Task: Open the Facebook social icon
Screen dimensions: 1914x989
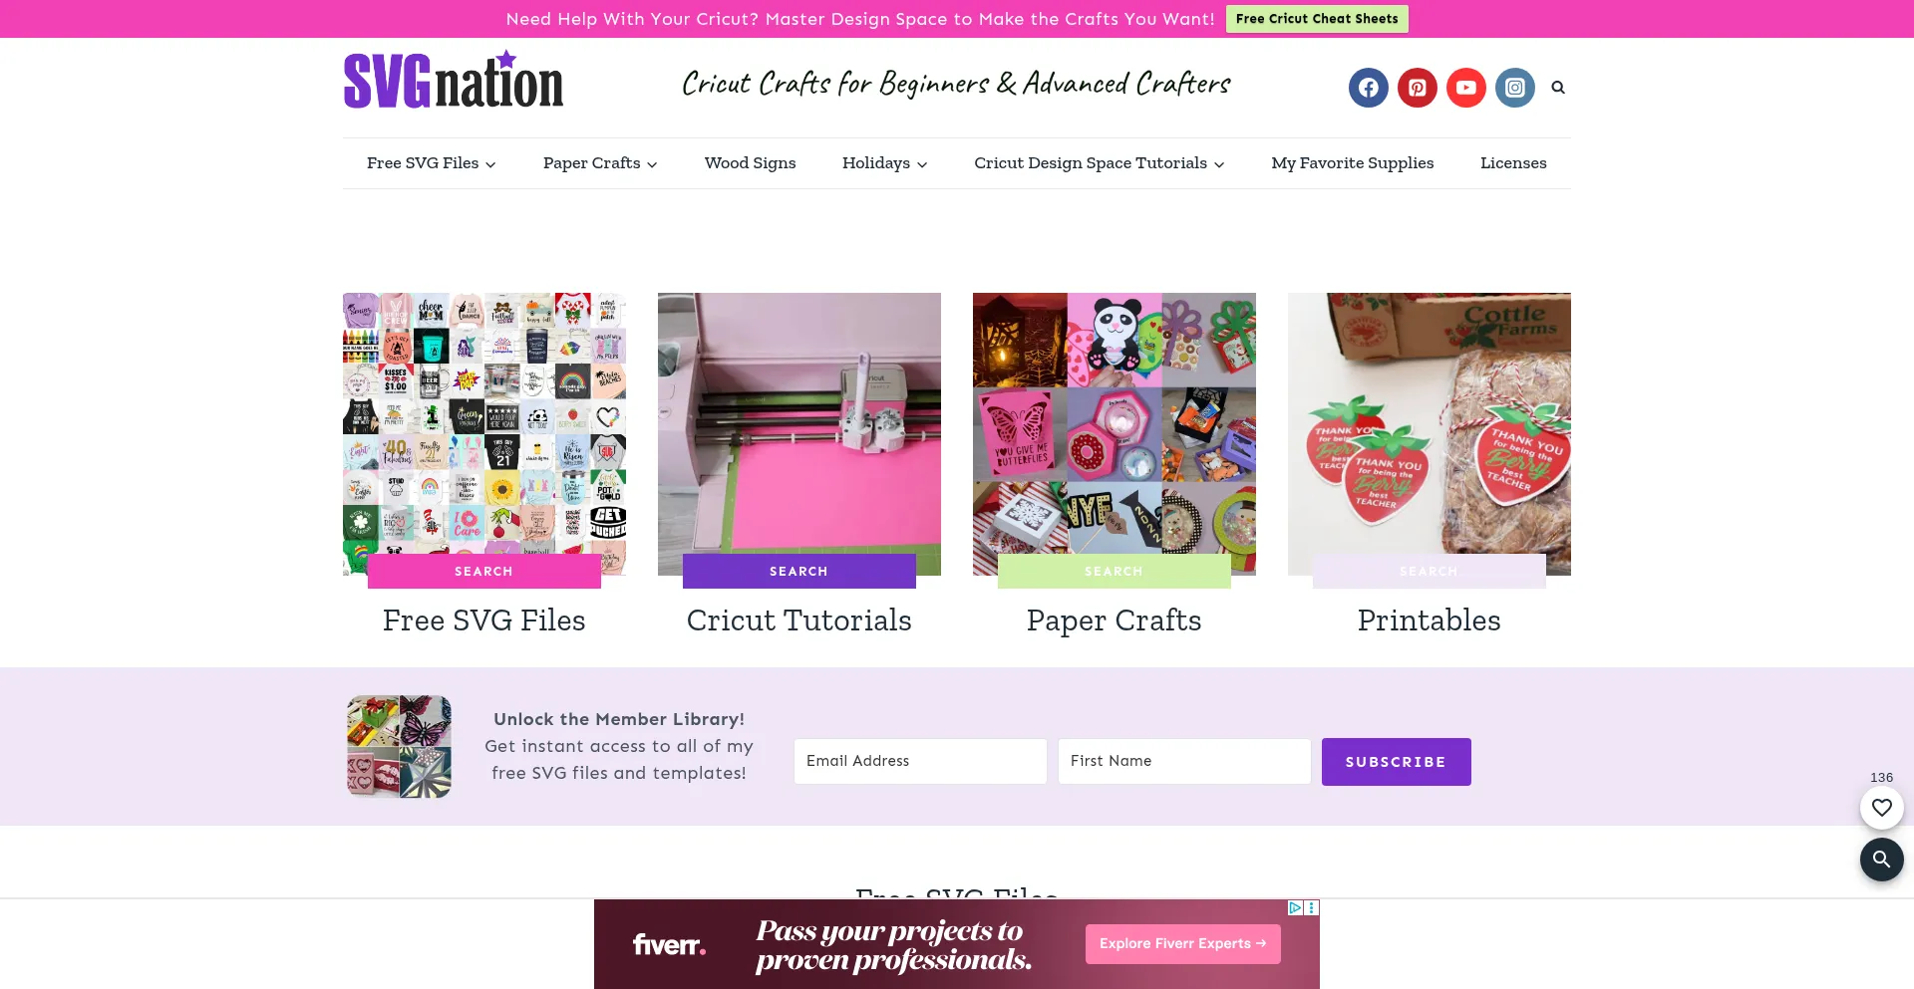Action: (1368, 88)
